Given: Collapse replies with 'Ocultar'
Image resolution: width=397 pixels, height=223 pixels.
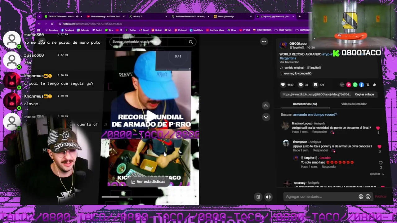Looking at the screenshot, I should (x=377, y=174).
